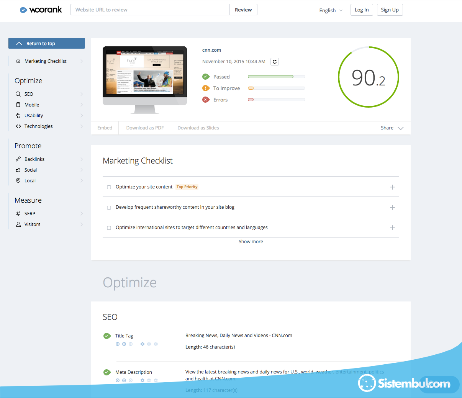Image resolution: width=462 pixels, height=398 pixels.
Task: Tick the Optimize your site content checkbox
Action: (x=109, y=187)
